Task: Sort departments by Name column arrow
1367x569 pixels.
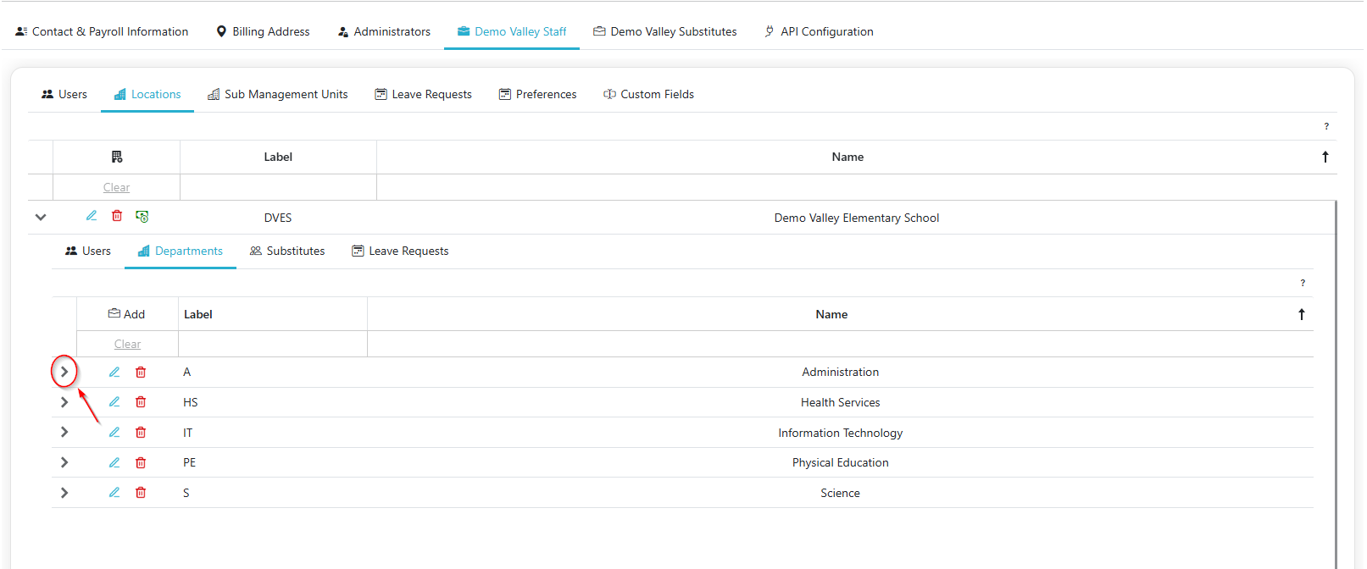Action: pyautogui.click(x=1302, y=314)
